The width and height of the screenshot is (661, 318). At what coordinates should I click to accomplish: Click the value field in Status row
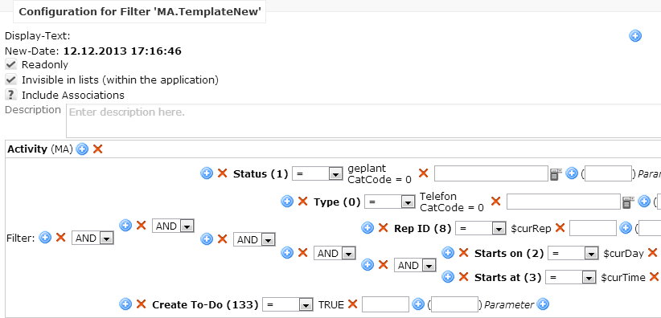pyautogui.click(x=491, y=173)
